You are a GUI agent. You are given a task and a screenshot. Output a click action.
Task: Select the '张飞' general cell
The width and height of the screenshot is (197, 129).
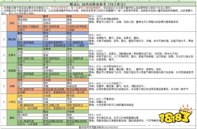[x=54, y=64]
